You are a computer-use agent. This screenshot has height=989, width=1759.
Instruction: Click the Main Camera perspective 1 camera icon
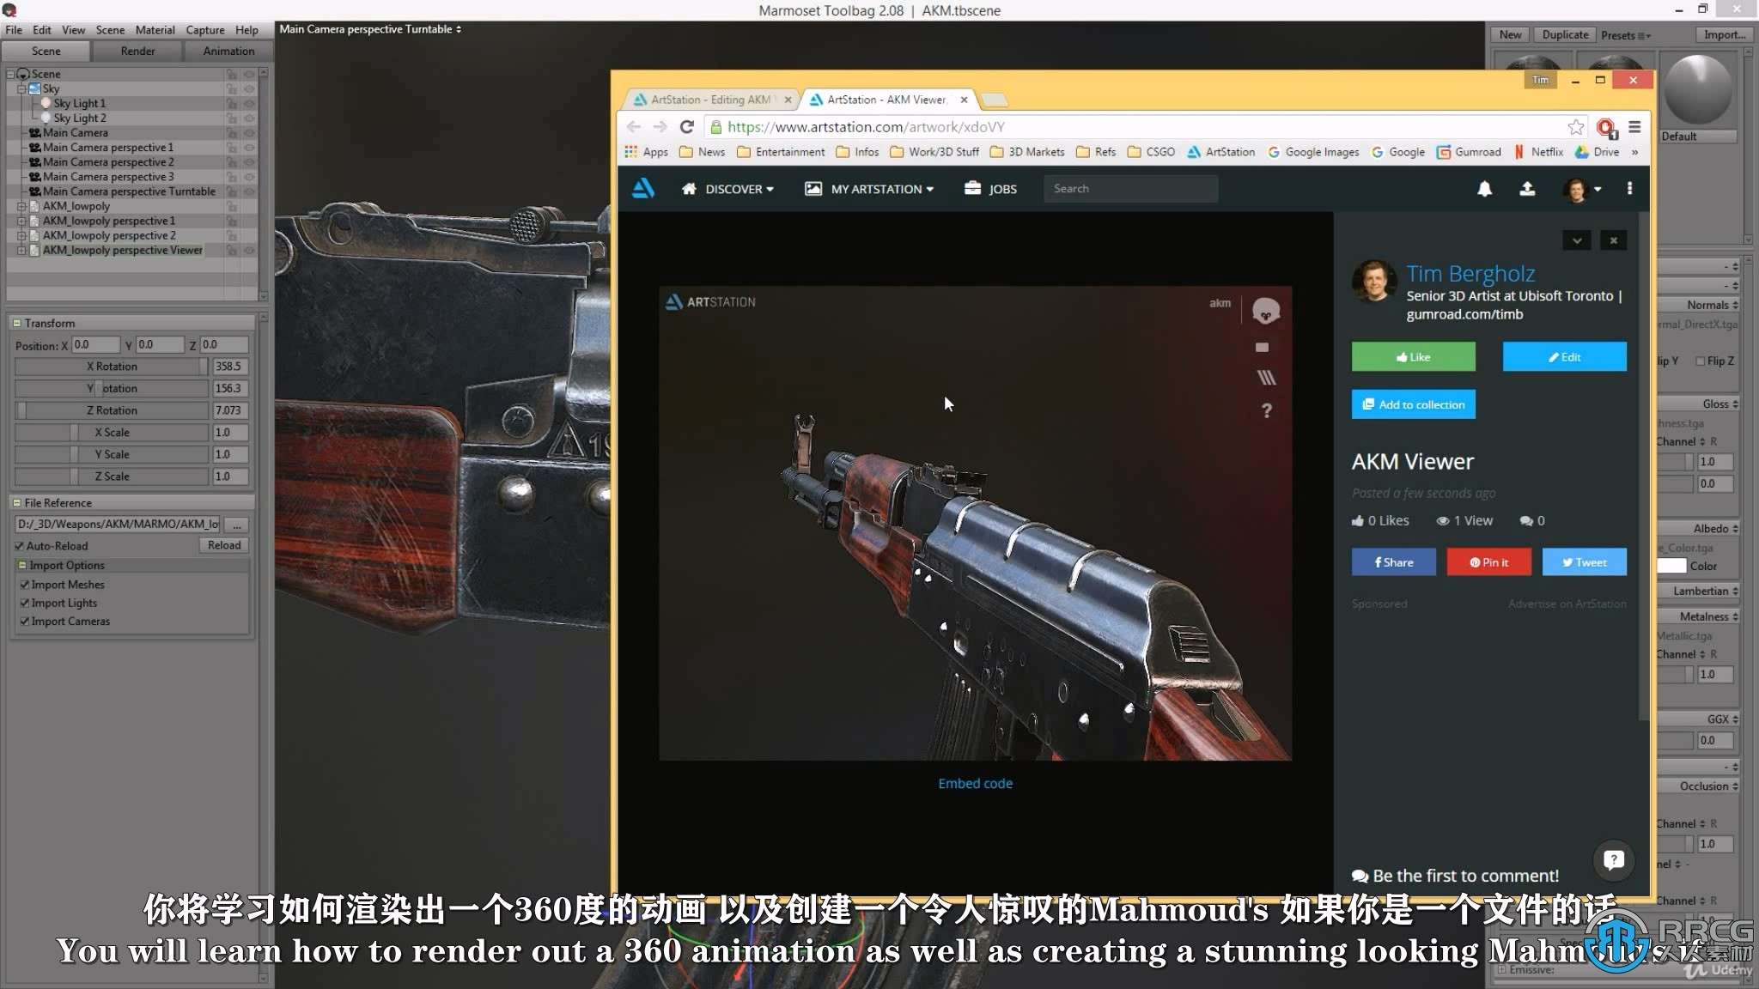click(35, 148)
